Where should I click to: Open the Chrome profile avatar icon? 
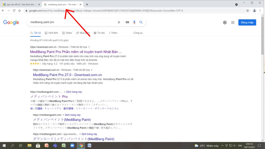click(x=254, y=10)
